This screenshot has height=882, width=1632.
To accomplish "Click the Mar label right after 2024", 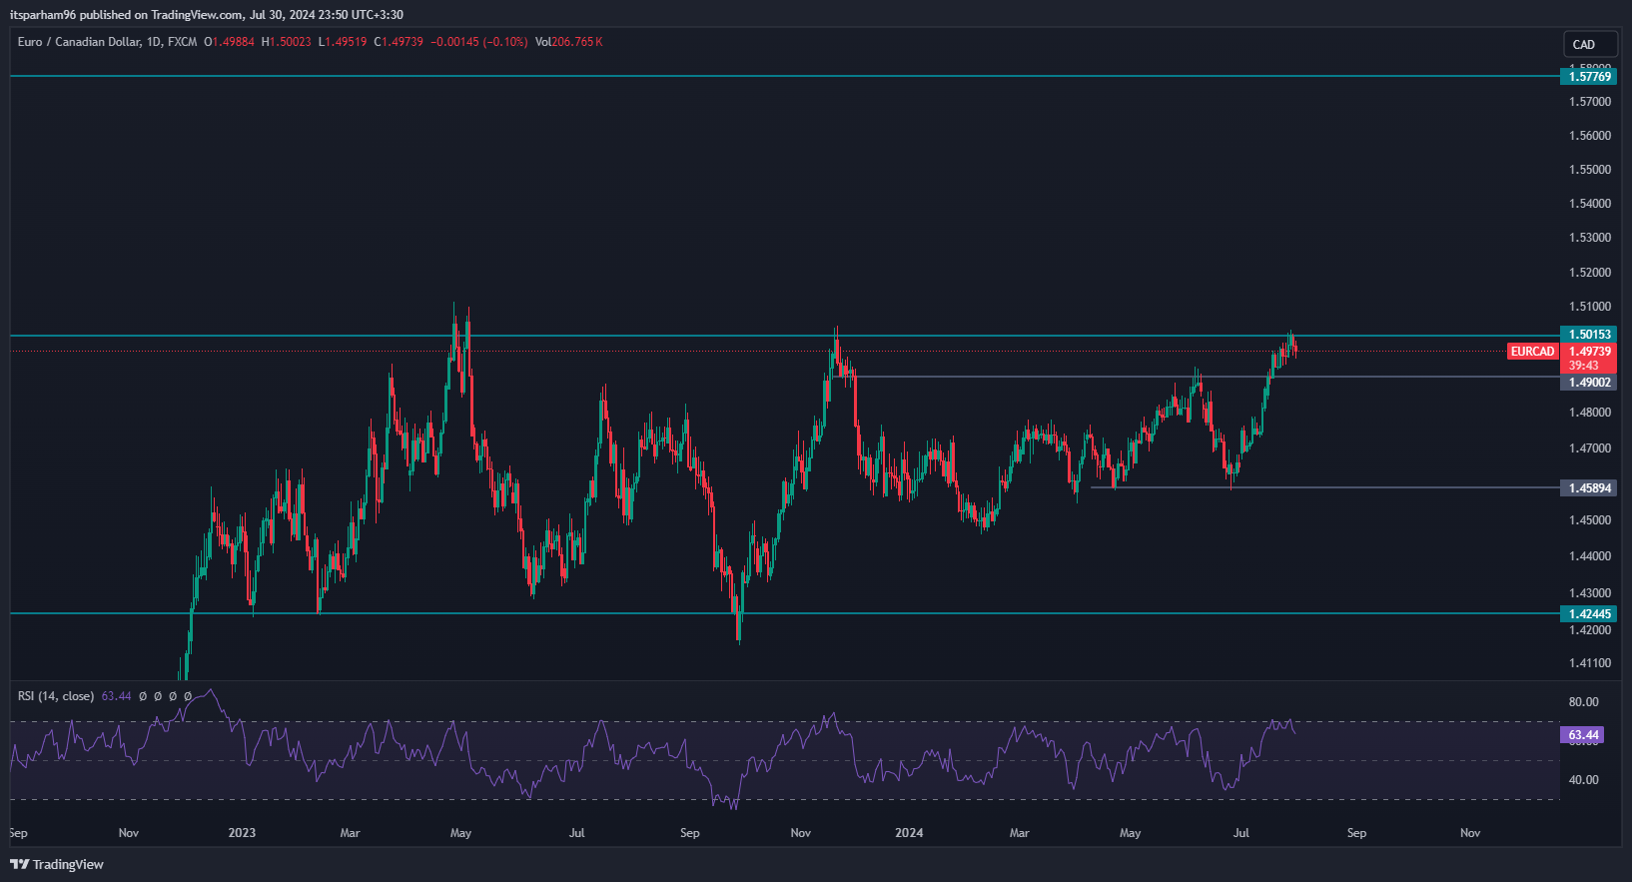I will (1019, 833).
